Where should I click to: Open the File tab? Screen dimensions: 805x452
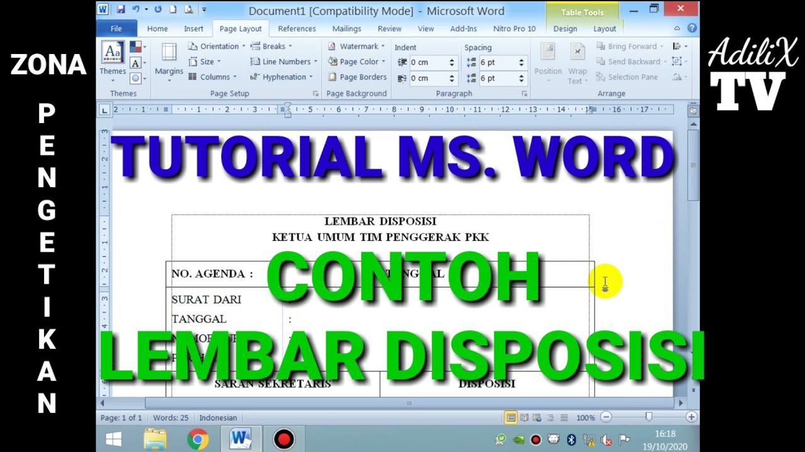[116, 28]
